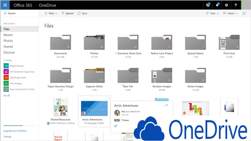This screenshot has height=141, width=251.
Task: Open the New dropdown
Action: tap(51, 13)
